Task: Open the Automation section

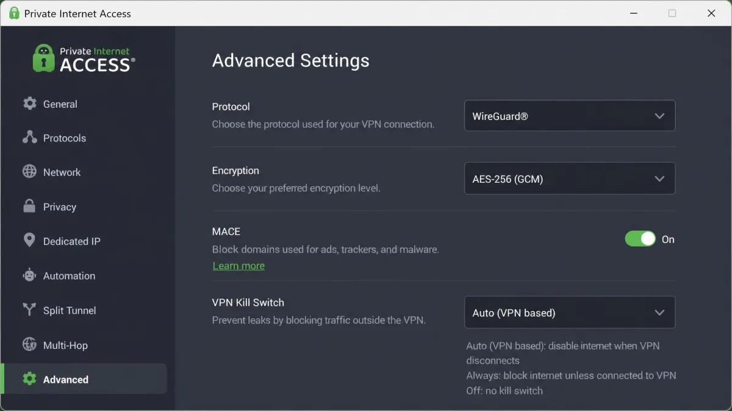Action: tap(85, 275)
